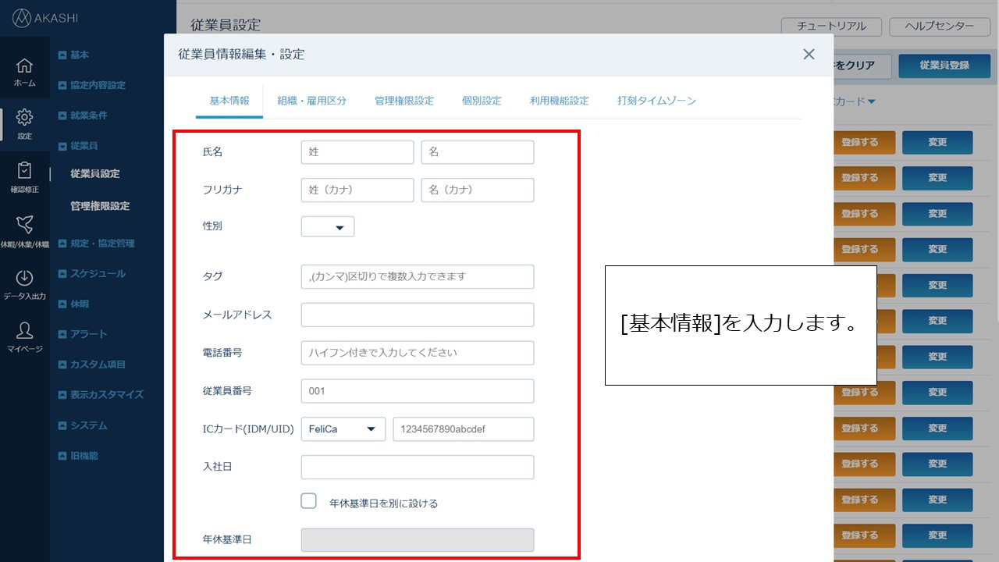The height and width of the screenshot is (562, 999).
Task: Click the AKASHI logo
Action: pyautogui.click(x=45, y=18)
